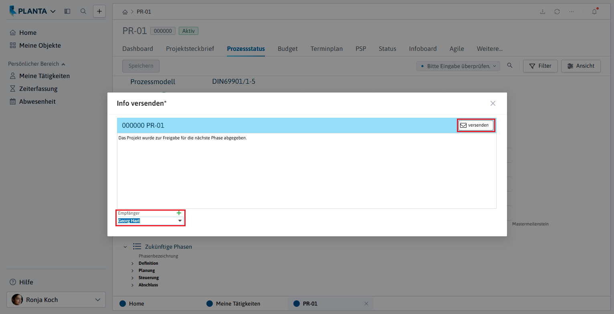This screenshot has width=614, height=314.
Task: Click PR-01 in the breadcrumb
Action: pos(144,12)
